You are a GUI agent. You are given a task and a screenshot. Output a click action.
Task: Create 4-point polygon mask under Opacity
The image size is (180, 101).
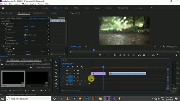point(10,49)
